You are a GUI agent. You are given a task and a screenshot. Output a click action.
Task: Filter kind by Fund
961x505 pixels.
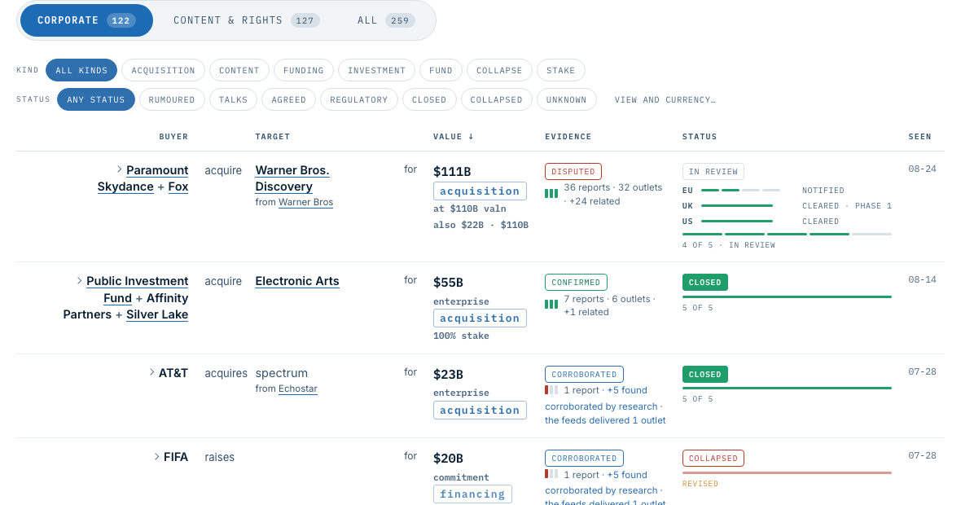pyautogui.click(x=441, y=70)
